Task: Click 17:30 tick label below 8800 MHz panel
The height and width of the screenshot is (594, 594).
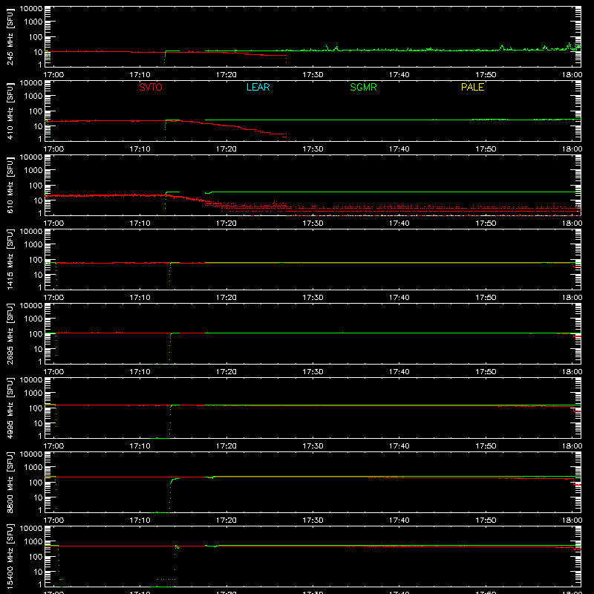Action: click(x=313, y=520)
